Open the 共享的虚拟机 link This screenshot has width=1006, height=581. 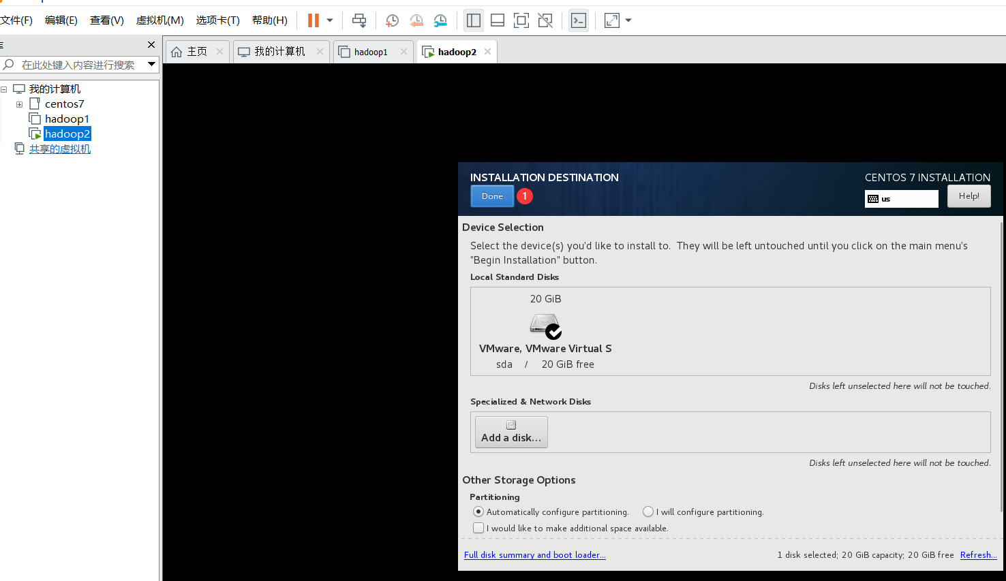click(60, 149)
